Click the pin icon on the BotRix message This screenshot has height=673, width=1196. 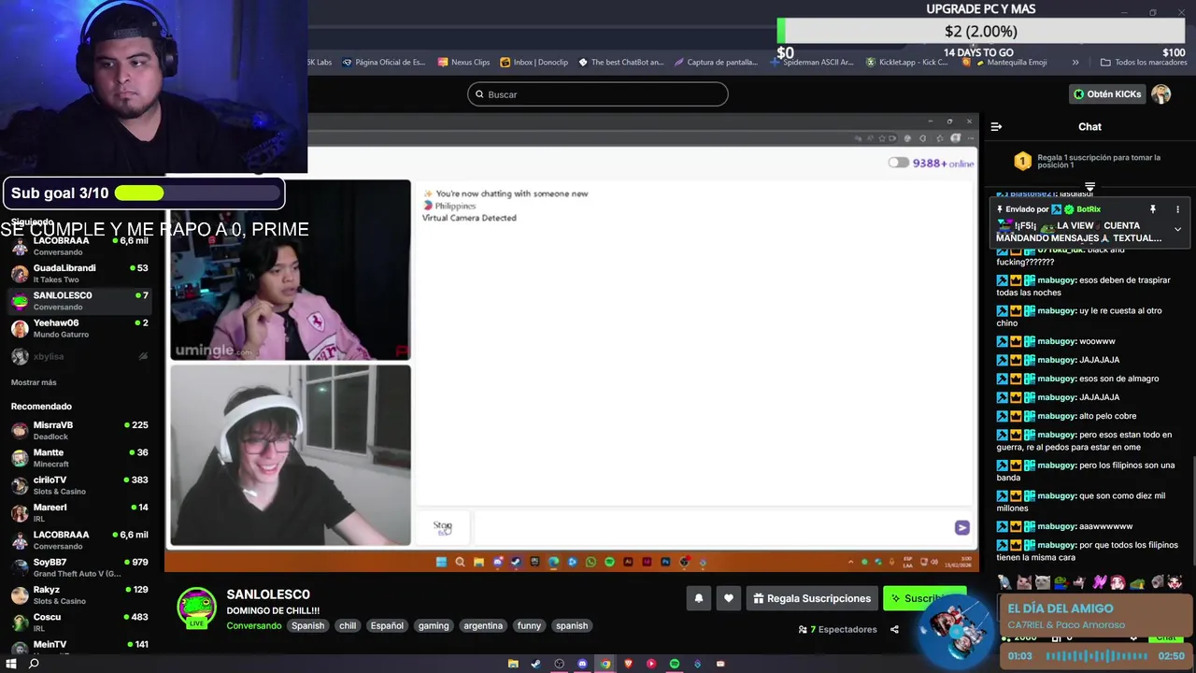[1153, 209]
